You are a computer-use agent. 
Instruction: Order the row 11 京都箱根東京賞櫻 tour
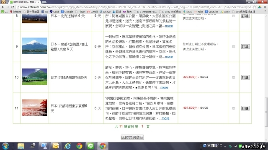(x=245, y=108)
